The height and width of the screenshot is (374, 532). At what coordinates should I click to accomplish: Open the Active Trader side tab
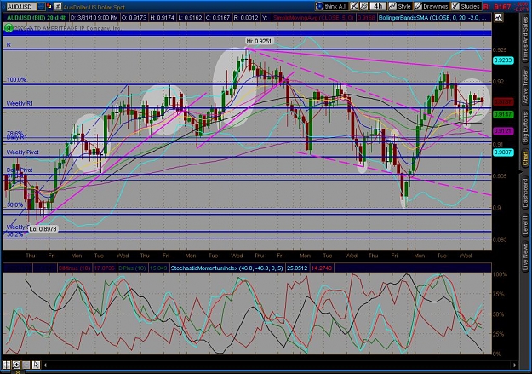[525, 87]
